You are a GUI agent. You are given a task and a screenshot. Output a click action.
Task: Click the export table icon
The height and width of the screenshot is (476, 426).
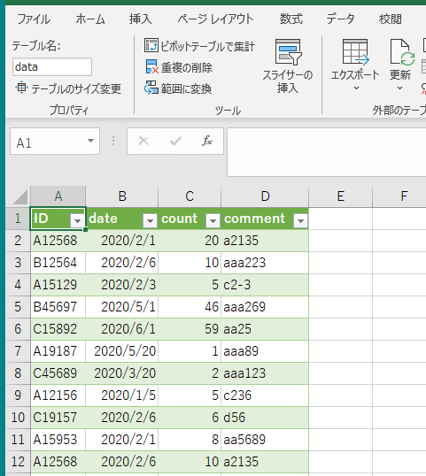[x=355, y=51]
